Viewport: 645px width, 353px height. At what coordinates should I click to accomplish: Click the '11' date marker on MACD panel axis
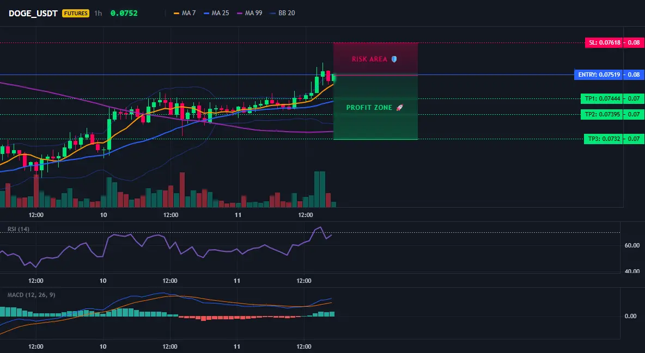[237, 346]
